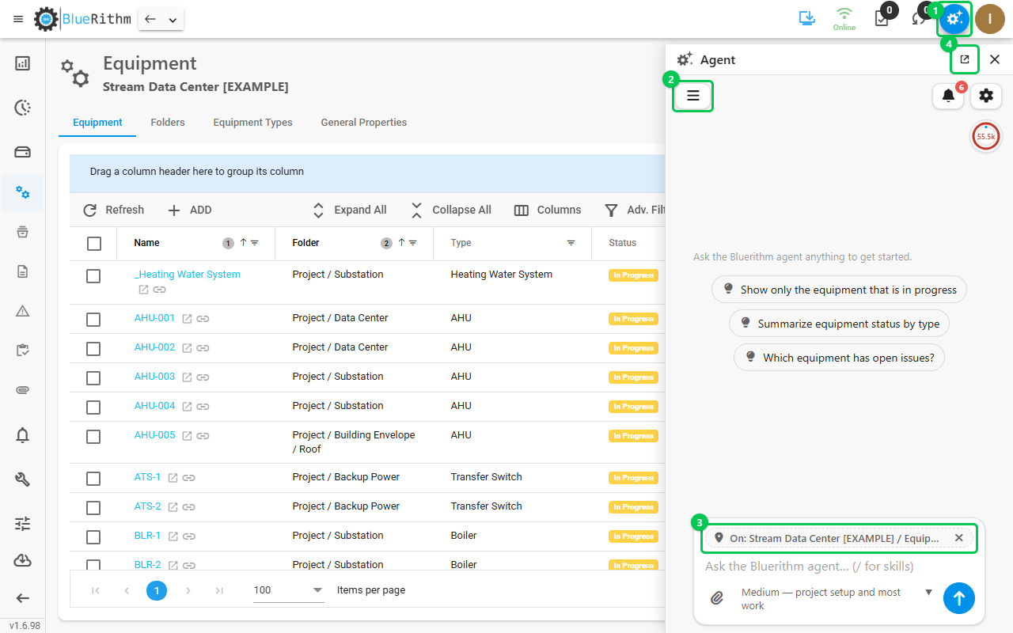1013x633 pixels.
Task: Open the Type column filter menu
Action: point(571,243)
